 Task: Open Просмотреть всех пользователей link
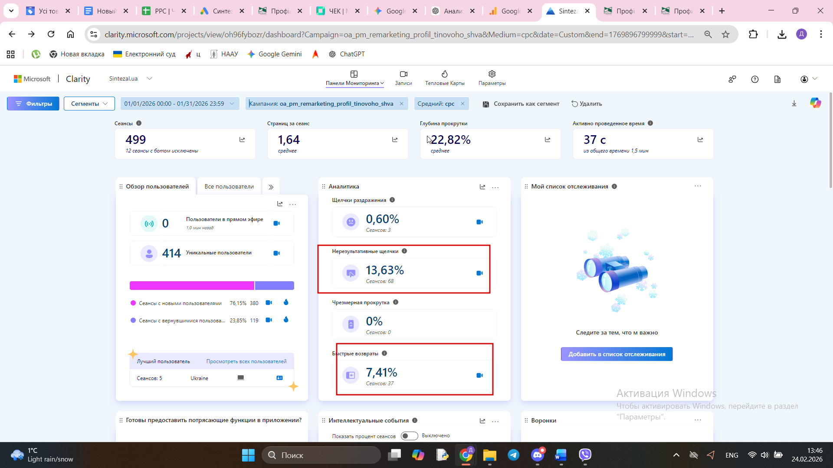(246, 361)
